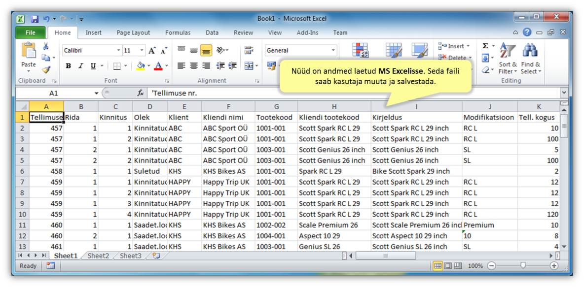Viewport: 584px width, 287px height.
Task: Open the Review tab
Action: (244, 32)
